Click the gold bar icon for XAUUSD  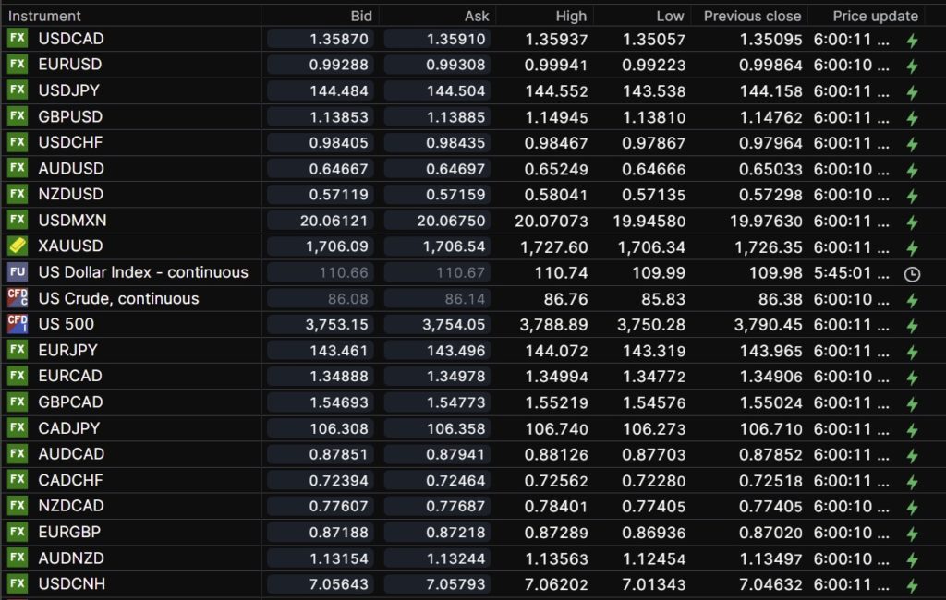coord(18,246)
